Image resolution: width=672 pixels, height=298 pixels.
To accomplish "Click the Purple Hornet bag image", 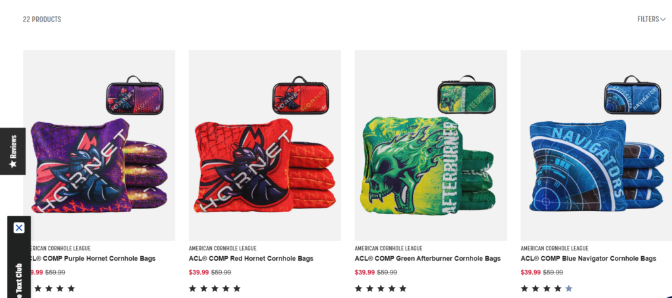I will pos(99,145).
